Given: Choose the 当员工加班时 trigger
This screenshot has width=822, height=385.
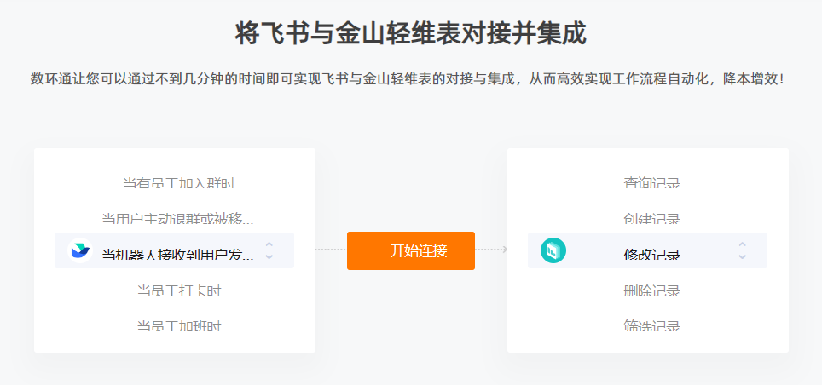Looking at the screenshot, I should 179,326.
